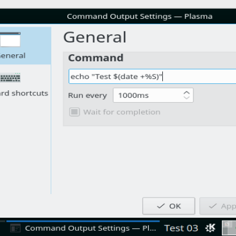Click the Command section heading
Screen dimensions: 236x236
coord(96,58)
